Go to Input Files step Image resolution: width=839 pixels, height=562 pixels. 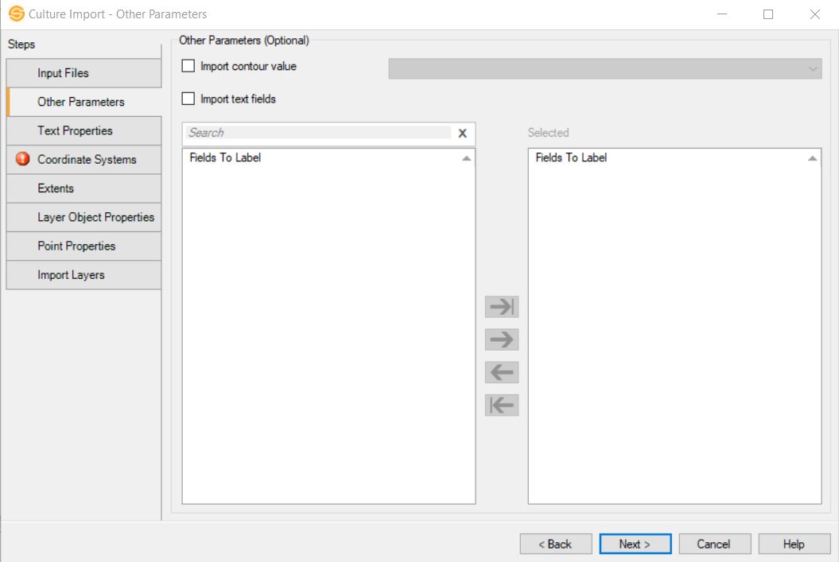pyautogui.click(x=84, y=73)
